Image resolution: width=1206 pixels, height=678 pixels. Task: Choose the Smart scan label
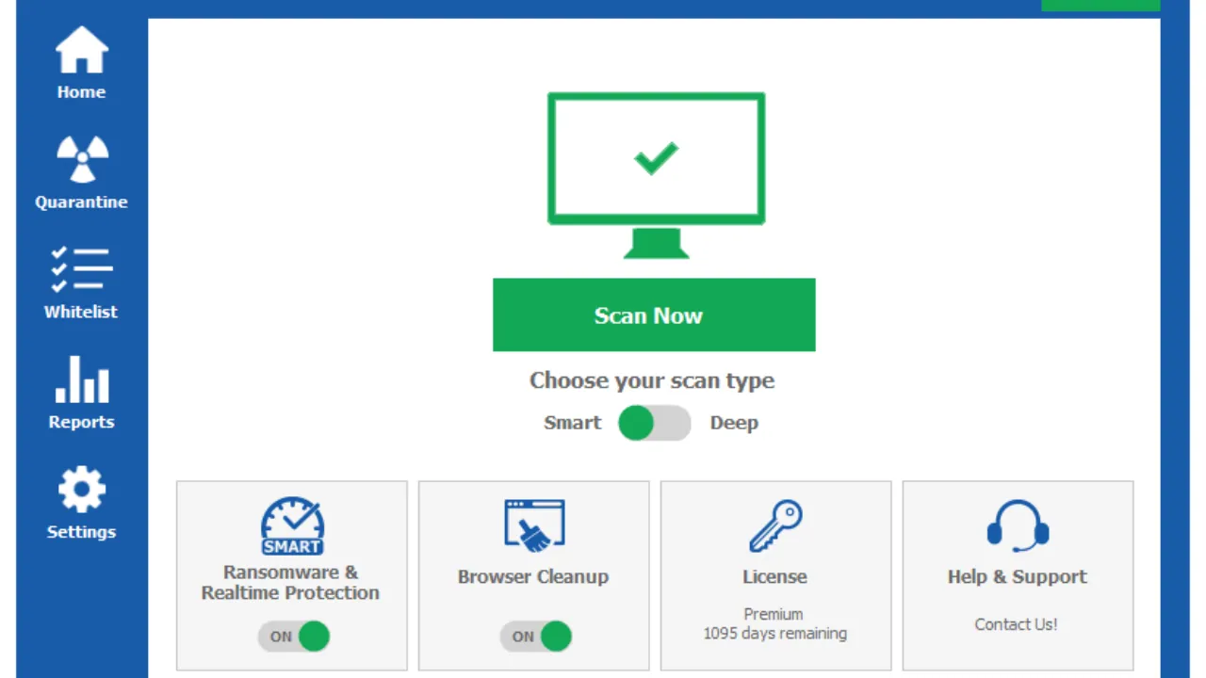tap(572, 423)
